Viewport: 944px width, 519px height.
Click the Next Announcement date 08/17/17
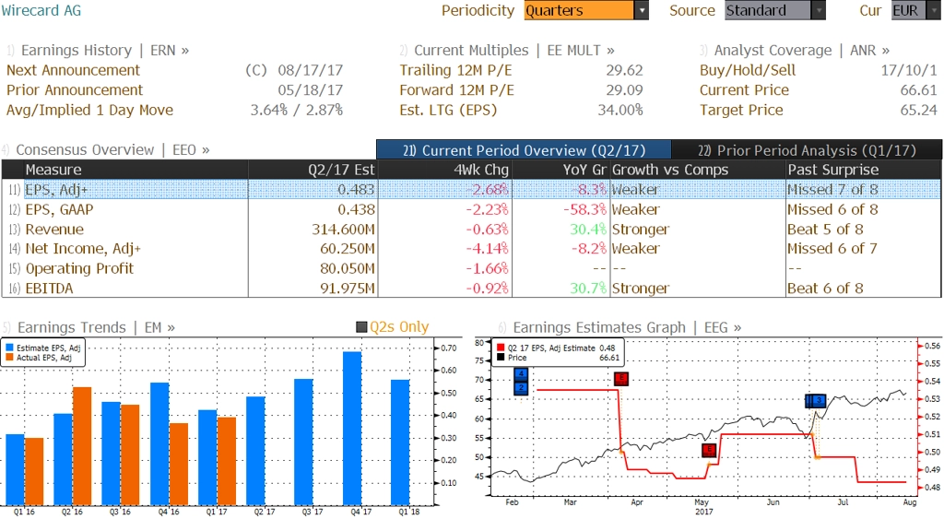point(310,70)
